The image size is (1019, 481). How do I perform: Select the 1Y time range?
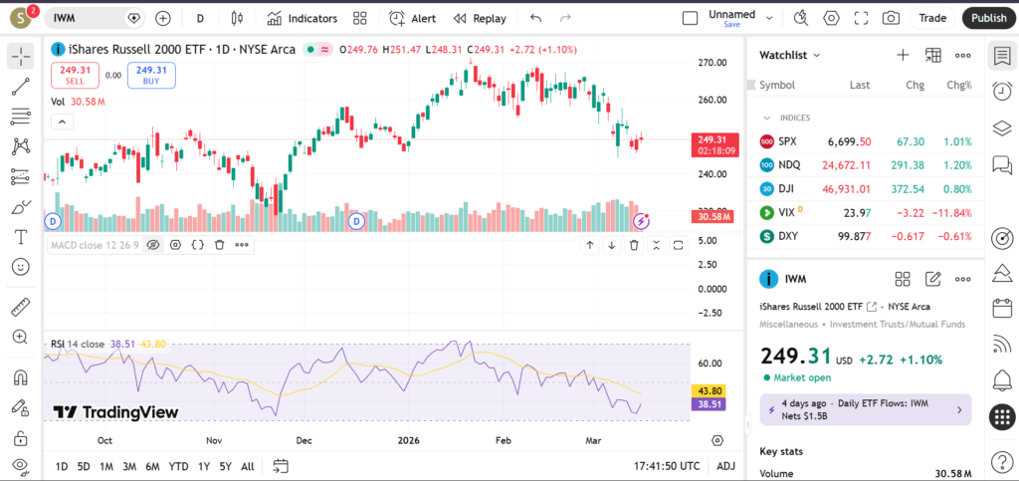(203, 466)
